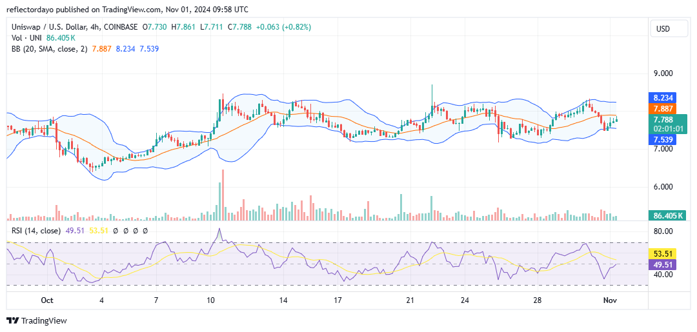Click the orange BB basis value 7.887 in the legend

[x=101, y=49]
